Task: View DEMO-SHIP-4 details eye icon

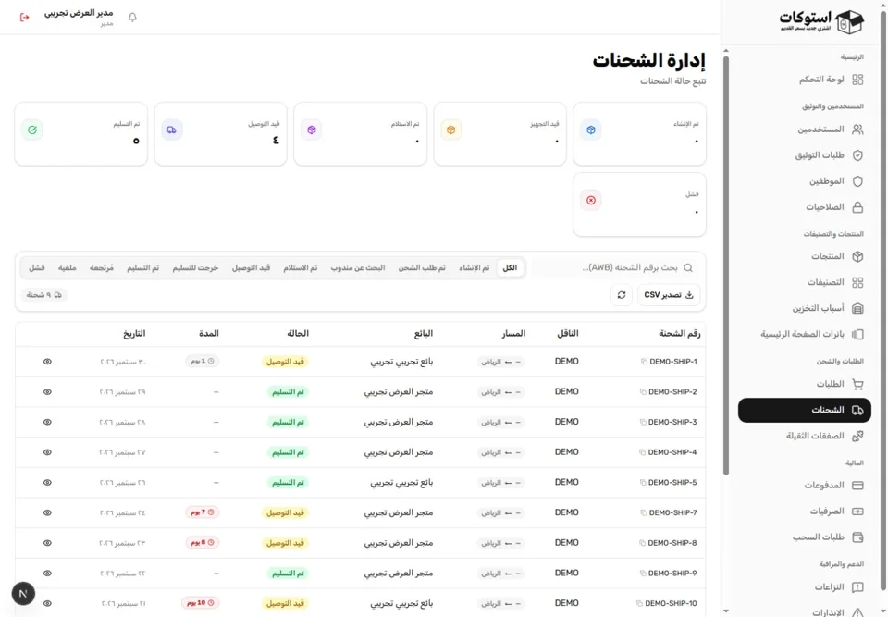Action: click(47, 452)
